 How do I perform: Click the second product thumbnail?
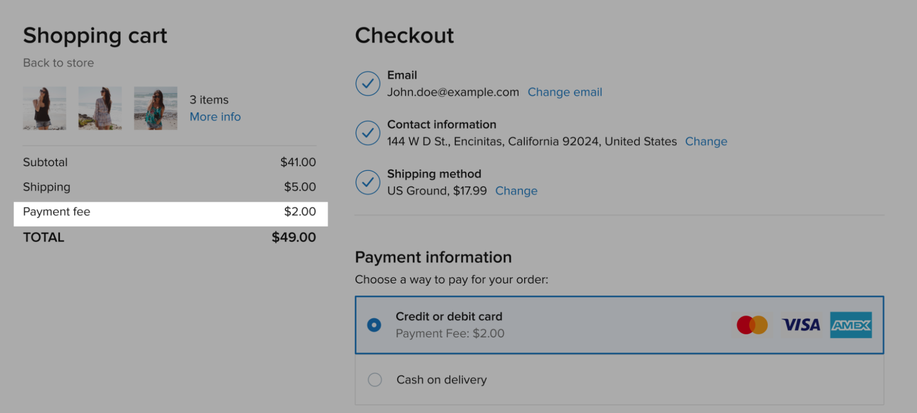tap(100, 108)
